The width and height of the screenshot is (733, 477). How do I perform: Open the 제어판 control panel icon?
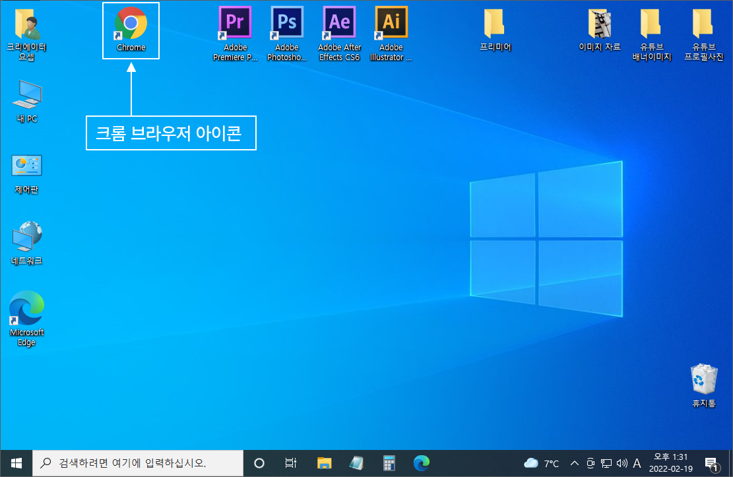point(26,174)
